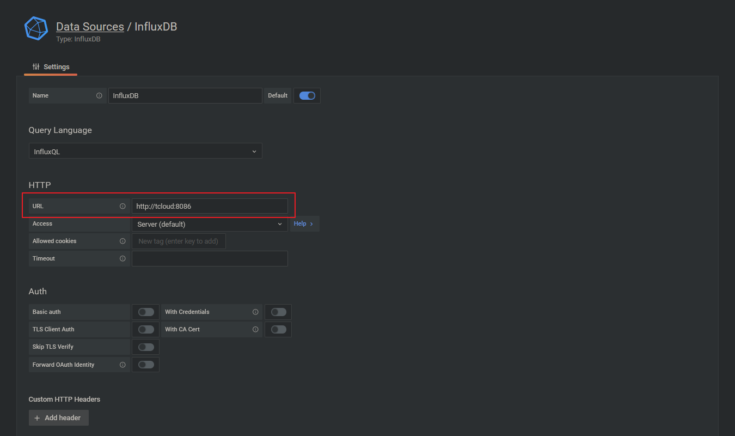Click the Allowed cookies tag input

179,241
